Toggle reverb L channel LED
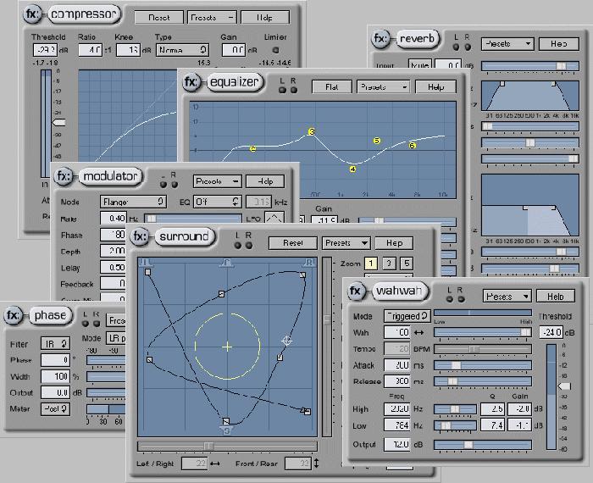Viewport: 593px width, 483px height. click(x=456, y=47)
